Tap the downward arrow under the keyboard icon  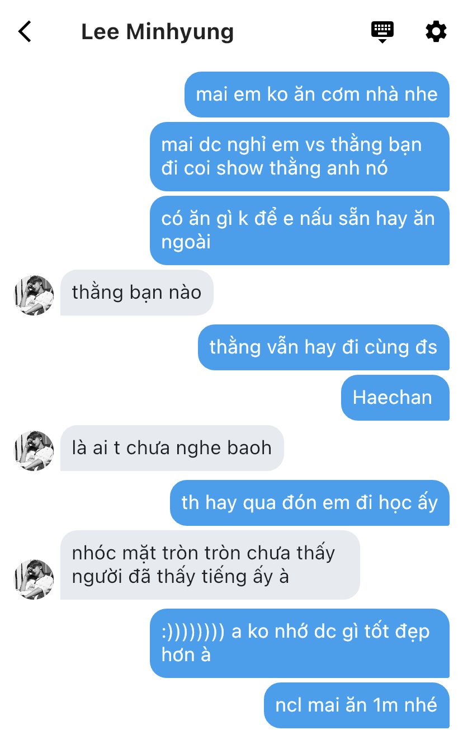tap(382, 41)
